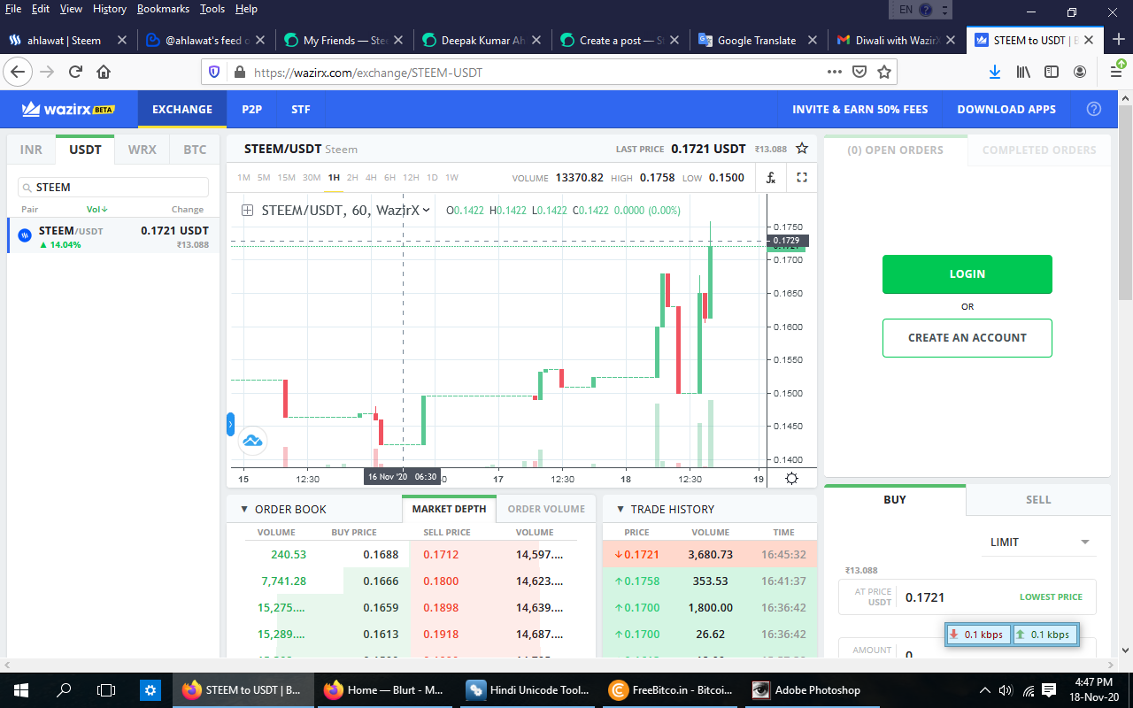1133x708 pixels.
Task: Select the 1H chart interval
Action: click(x=334, y=177)
